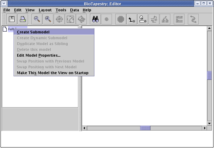Viewport: 214px width, 148px height.
Task: Click the horizontal scrollbar right arrow
Action: coord(204,128)
